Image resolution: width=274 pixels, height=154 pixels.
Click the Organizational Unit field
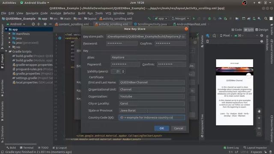coord(152,89)
